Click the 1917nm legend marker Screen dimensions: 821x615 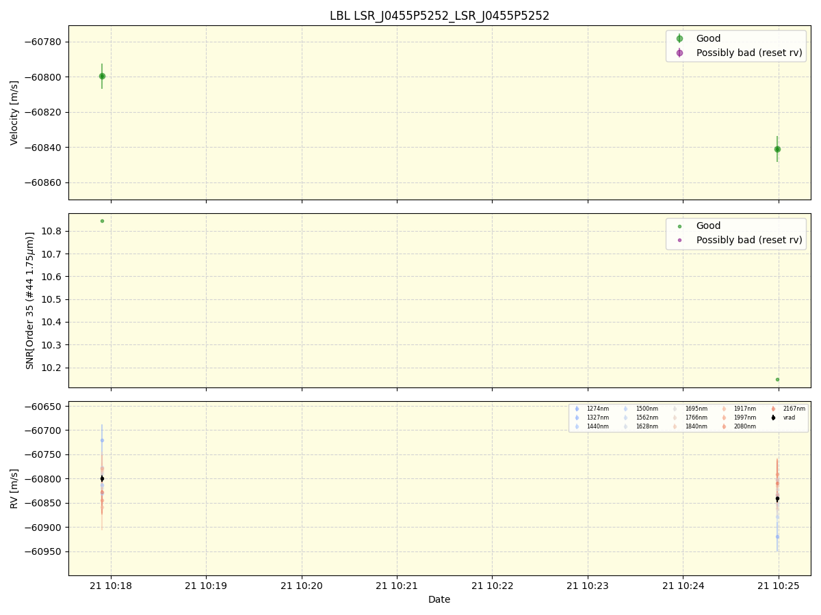(x=724, y=409)
